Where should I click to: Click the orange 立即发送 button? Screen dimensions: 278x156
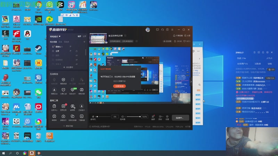[119, 86]
